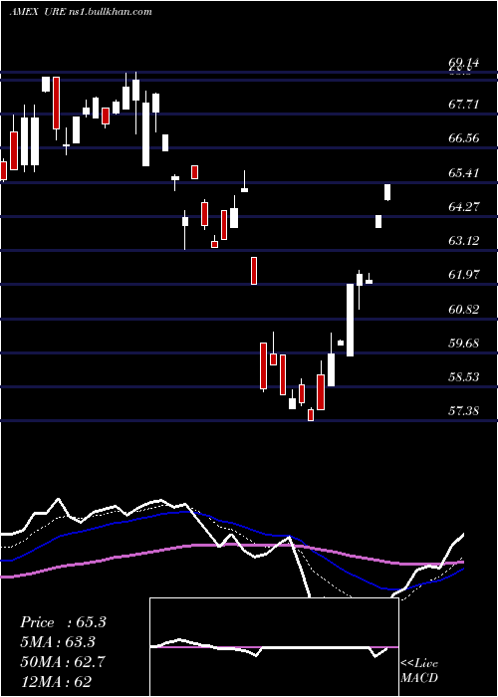Select the 57.38 price axis label
Viewport: 498px width, 697px height.
pyautogui.click(x=464, y=411)
